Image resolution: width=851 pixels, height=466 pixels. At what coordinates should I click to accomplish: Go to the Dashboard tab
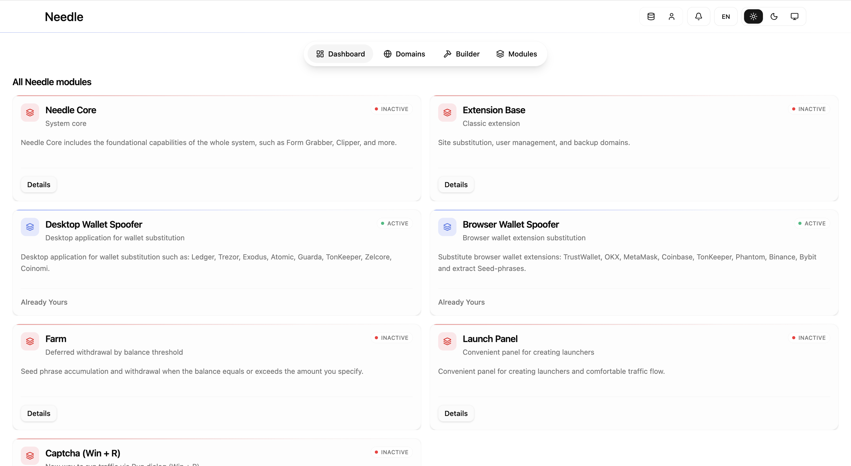[340, 54]
